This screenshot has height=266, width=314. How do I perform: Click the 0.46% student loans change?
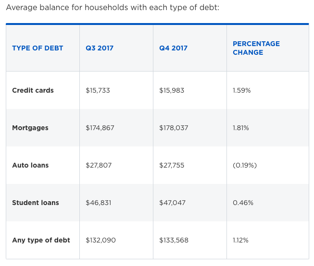coord(243,203)
